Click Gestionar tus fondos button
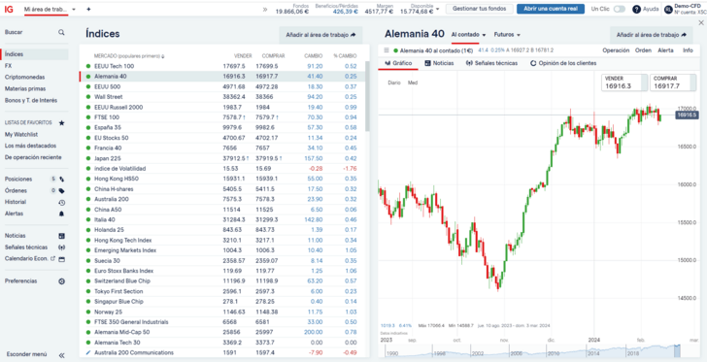Image resolution: width=707 pixels, height=362 pixels. [x=480, y=9]
